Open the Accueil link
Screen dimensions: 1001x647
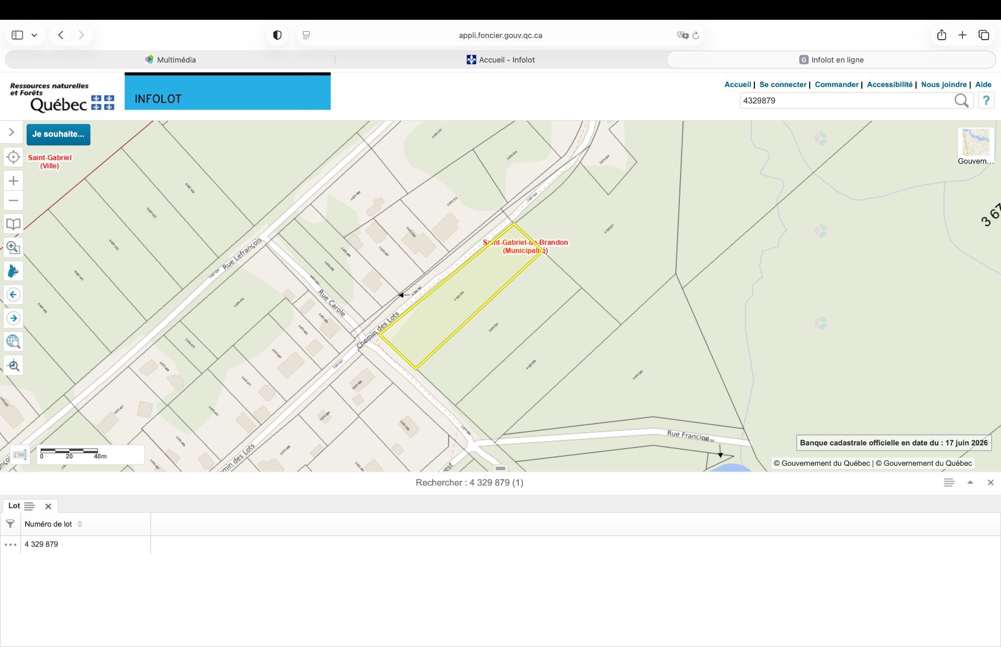[x=737, y=84]
